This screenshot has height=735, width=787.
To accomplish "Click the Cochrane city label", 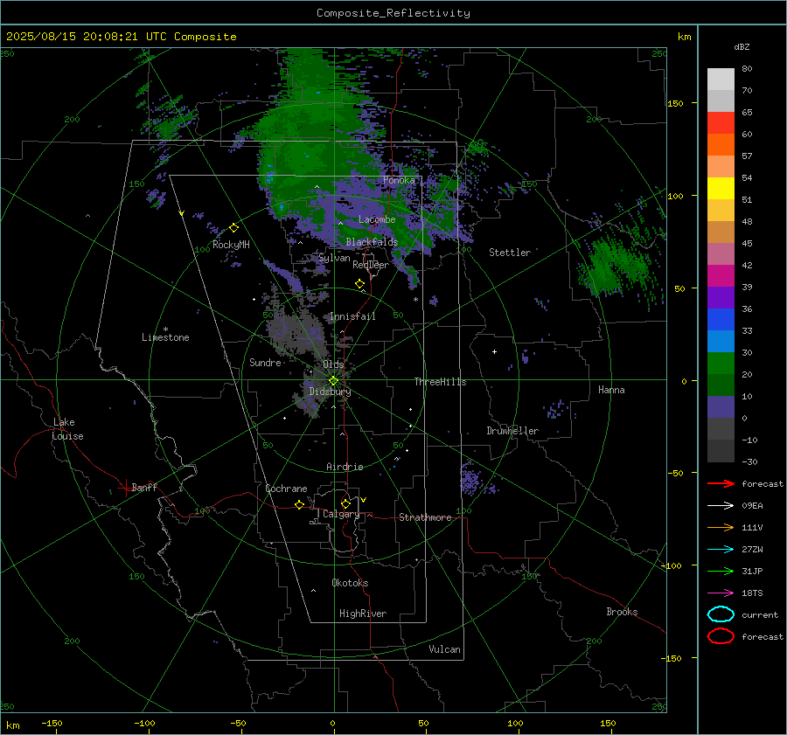I will [x=286, y=489].
